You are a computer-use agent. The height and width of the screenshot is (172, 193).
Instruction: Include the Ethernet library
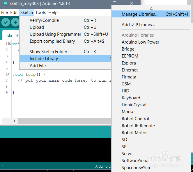click(x=151, y=70)
